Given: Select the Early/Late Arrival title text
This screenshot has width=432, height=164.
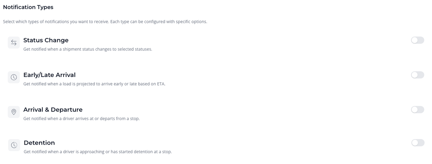Looking at the screenshot, I should tap(49, 75).
